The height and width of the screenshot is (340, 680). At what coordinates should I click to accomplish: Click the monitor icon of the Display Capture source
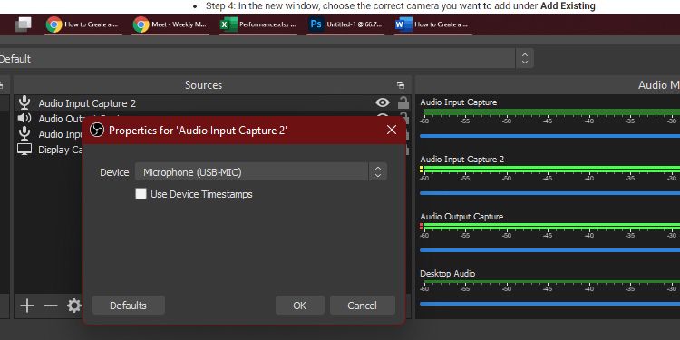pos(24,150)
